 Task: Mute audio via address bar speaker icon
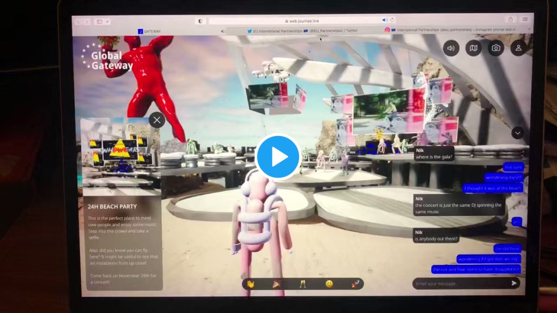pyautogui.click(x=385, y=20)
